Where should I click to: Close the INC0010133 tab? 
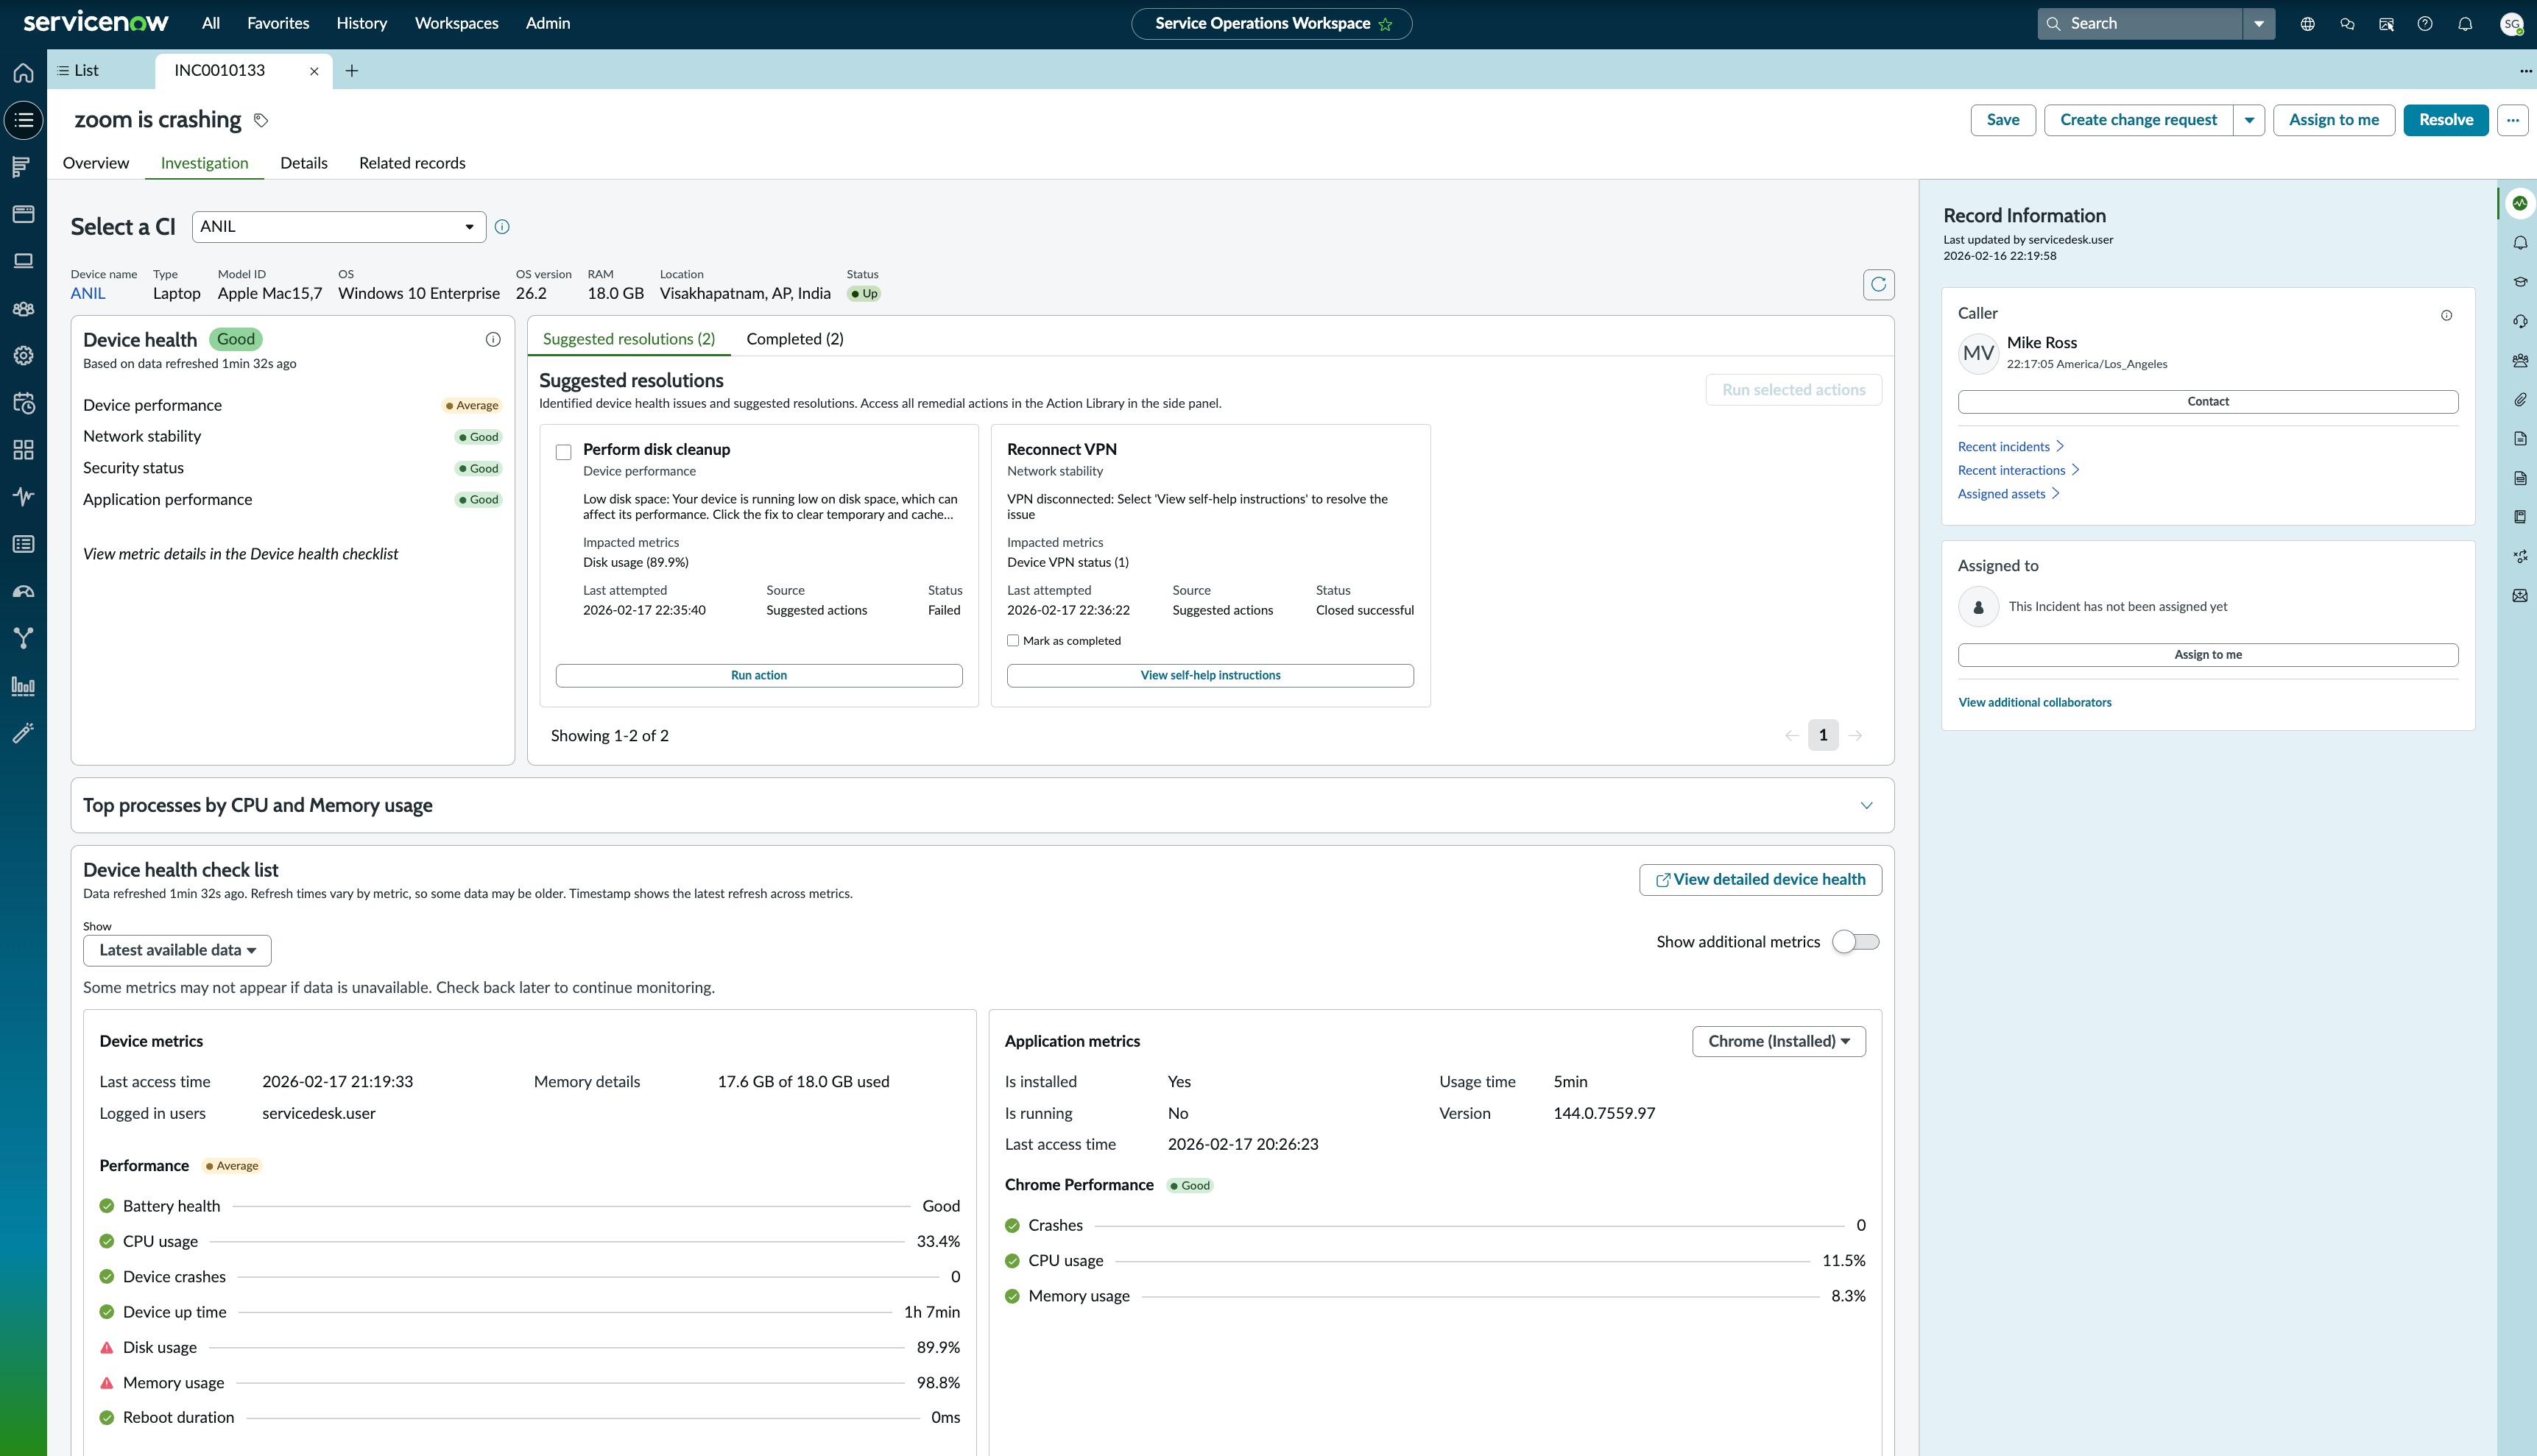(314, 71)
